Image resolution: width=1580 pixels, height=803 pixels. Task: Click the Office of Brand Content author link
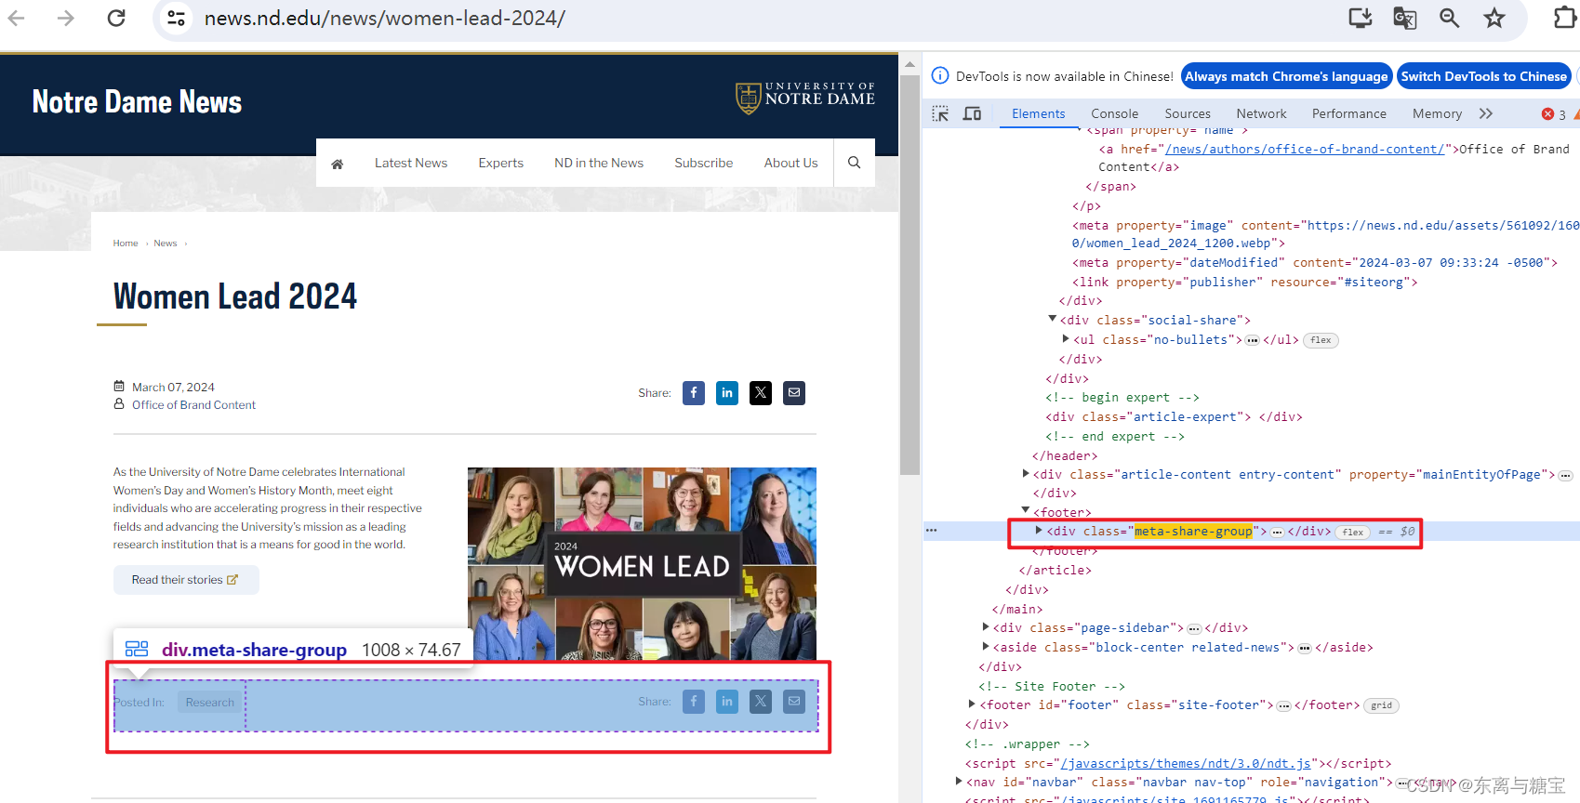pos(193,405)
